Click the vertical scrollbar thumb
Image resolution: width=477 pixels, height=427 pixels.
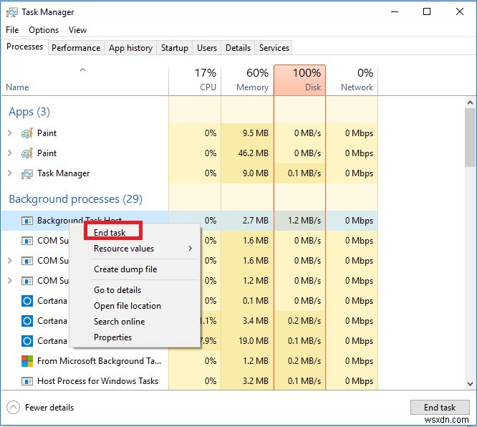pyautogui.click(x=470, y=138)
